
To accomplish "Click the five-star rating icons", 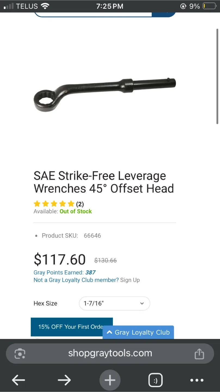I will [x=54, y=204].
